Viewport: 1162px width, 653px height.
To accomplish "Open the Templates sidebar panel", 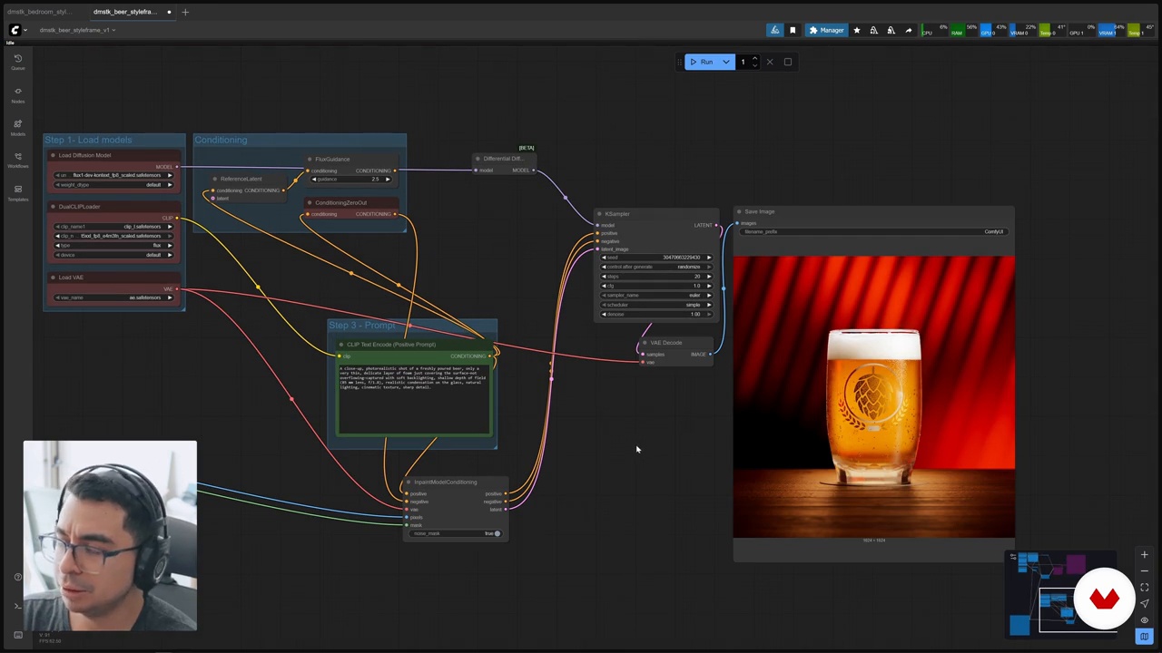I will [17, 192].
